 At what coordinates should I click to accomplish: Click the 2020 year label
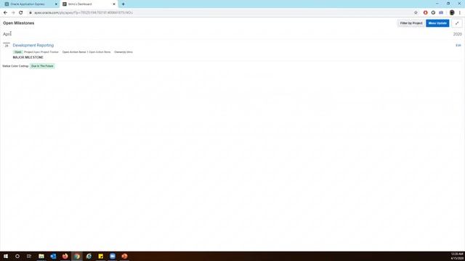[457, 34]
